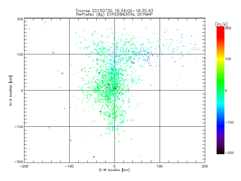Click the colorbar label '-100'
Screen dimensions: 241x181
point(229,122)
